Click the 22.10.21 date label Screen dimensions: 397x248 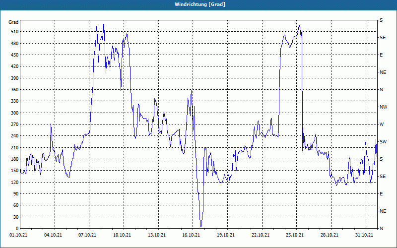pos(260,235)
